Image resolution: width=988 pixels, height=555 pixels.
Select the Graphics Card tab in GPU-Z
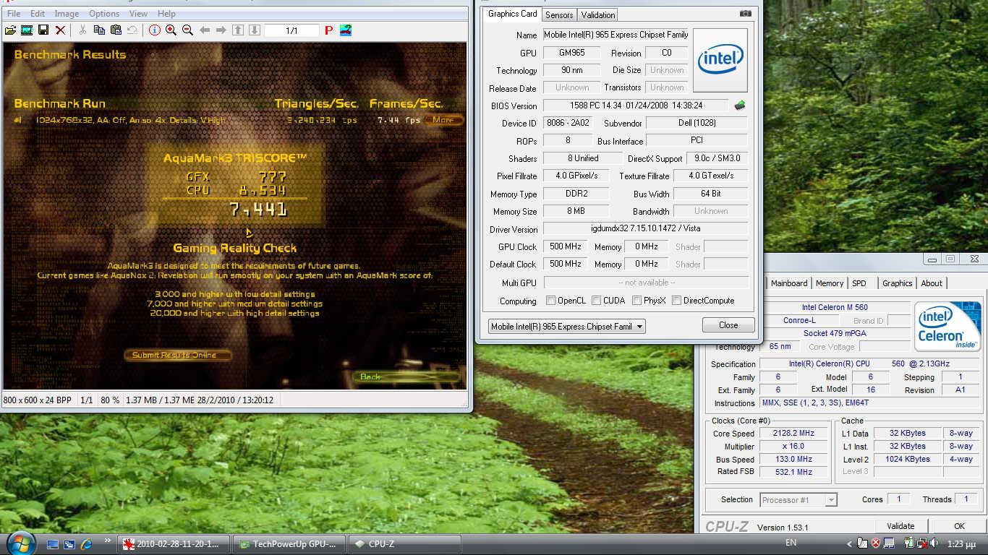pos(513,14)
